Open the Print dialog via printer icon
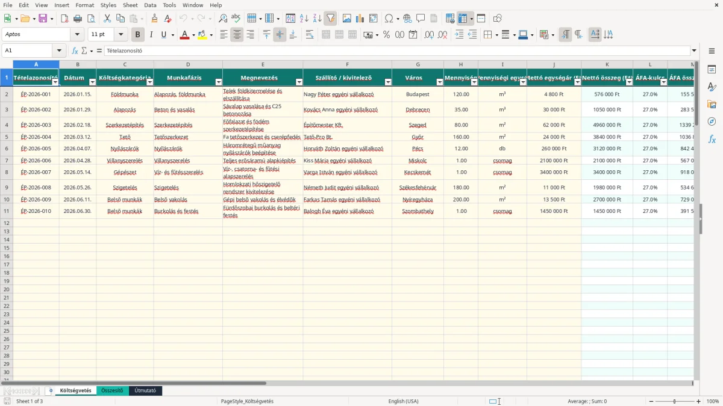The height and width of the screenshot is (406, 723). point(78,19)
